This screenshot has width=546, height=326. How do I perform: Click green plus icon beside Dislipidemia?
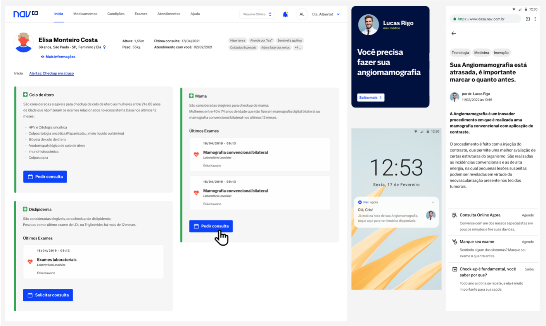(x=25, y=209)
